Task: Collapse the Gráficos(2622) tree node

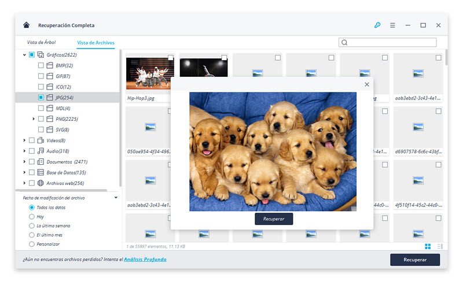Action: point(24,55)
